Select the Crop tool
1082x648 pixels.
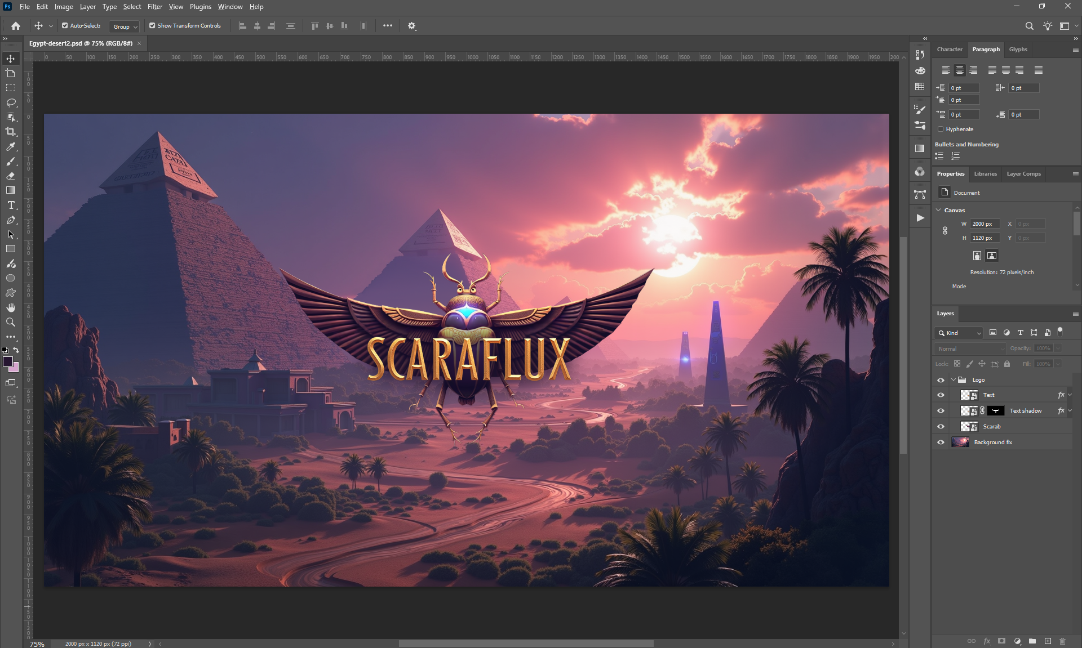click(11, 132)
